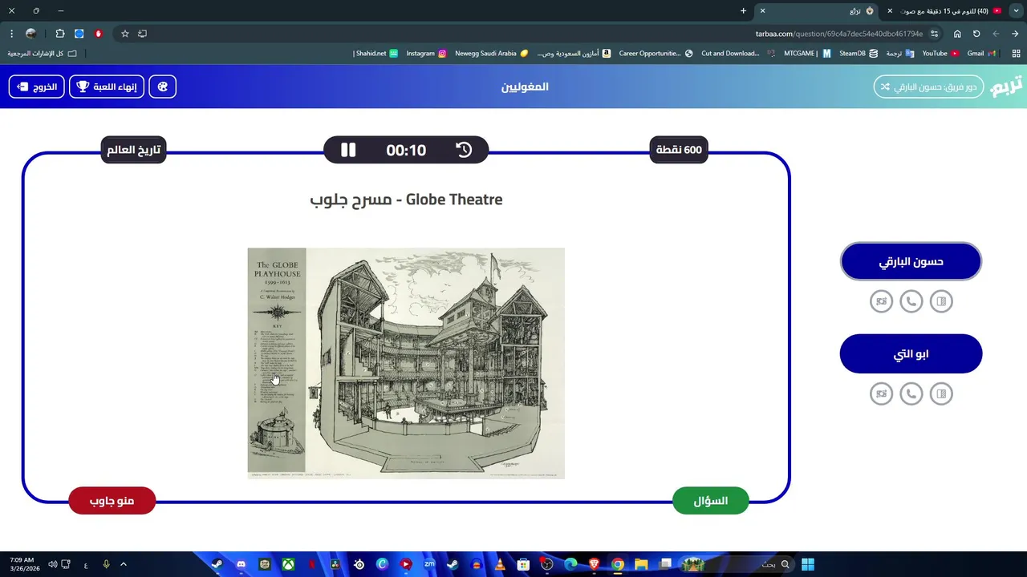Switch to the YouTube sleep video tab

click(947, 11)
